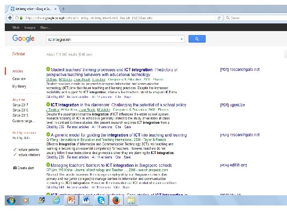Open the [PDF] ugent.be link
287x215 pixels.
pos(232,105)
